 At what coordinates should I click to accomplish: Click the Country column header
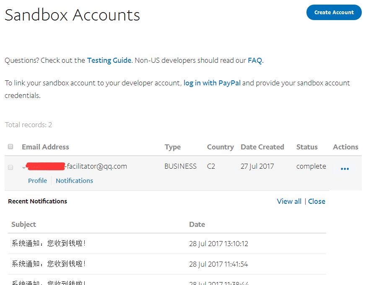pyautogui.click(x=220, y=147)
